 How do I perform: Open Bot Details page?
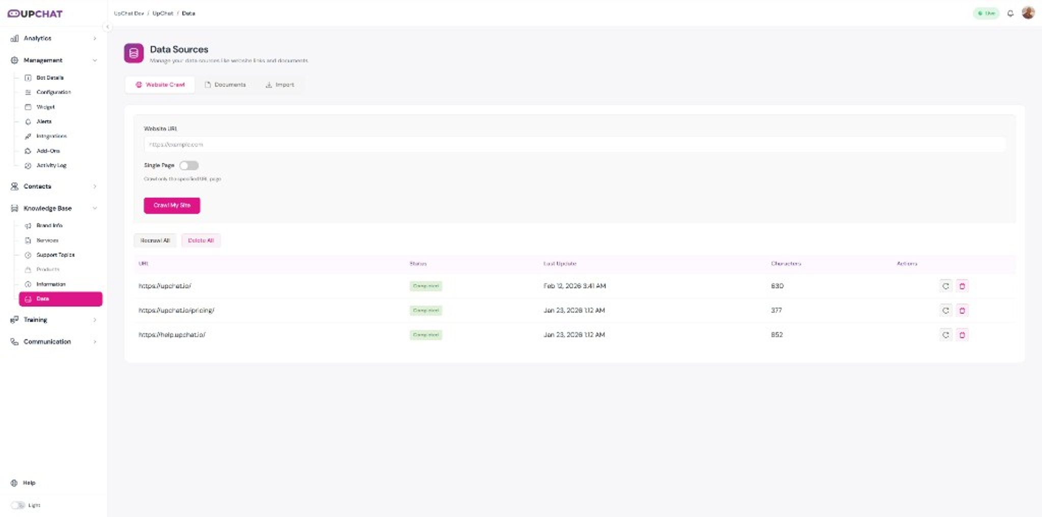point(50,78)
